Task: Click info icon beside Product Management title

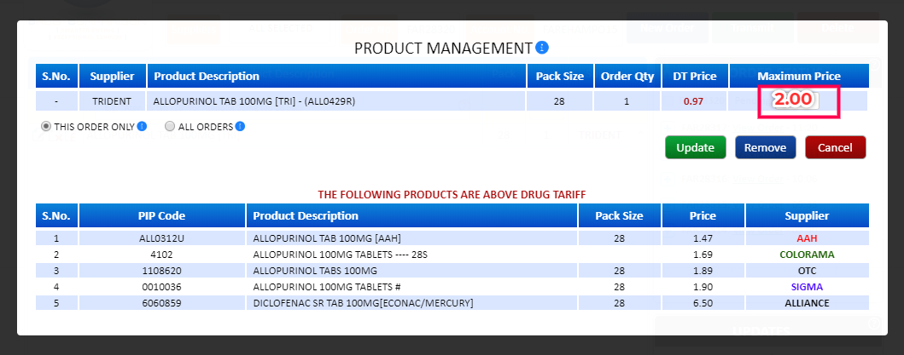Action: pos(542,48)
